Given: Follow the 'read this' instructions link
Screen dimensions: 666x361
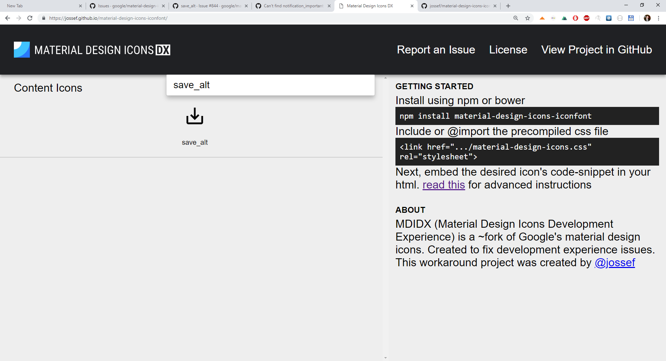Looking at the screenshot, I should tap(443, 185).
